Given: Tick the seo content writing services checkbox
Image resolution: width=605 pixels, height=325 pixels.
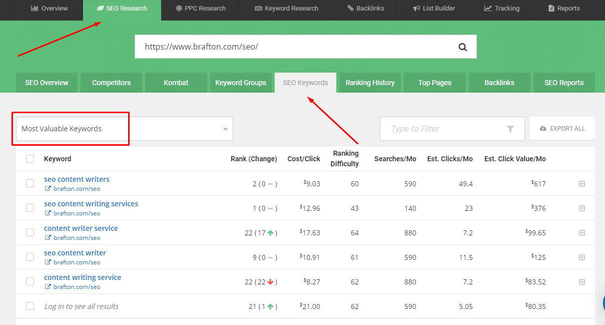Looking at the screenshot, I should 30,208.
